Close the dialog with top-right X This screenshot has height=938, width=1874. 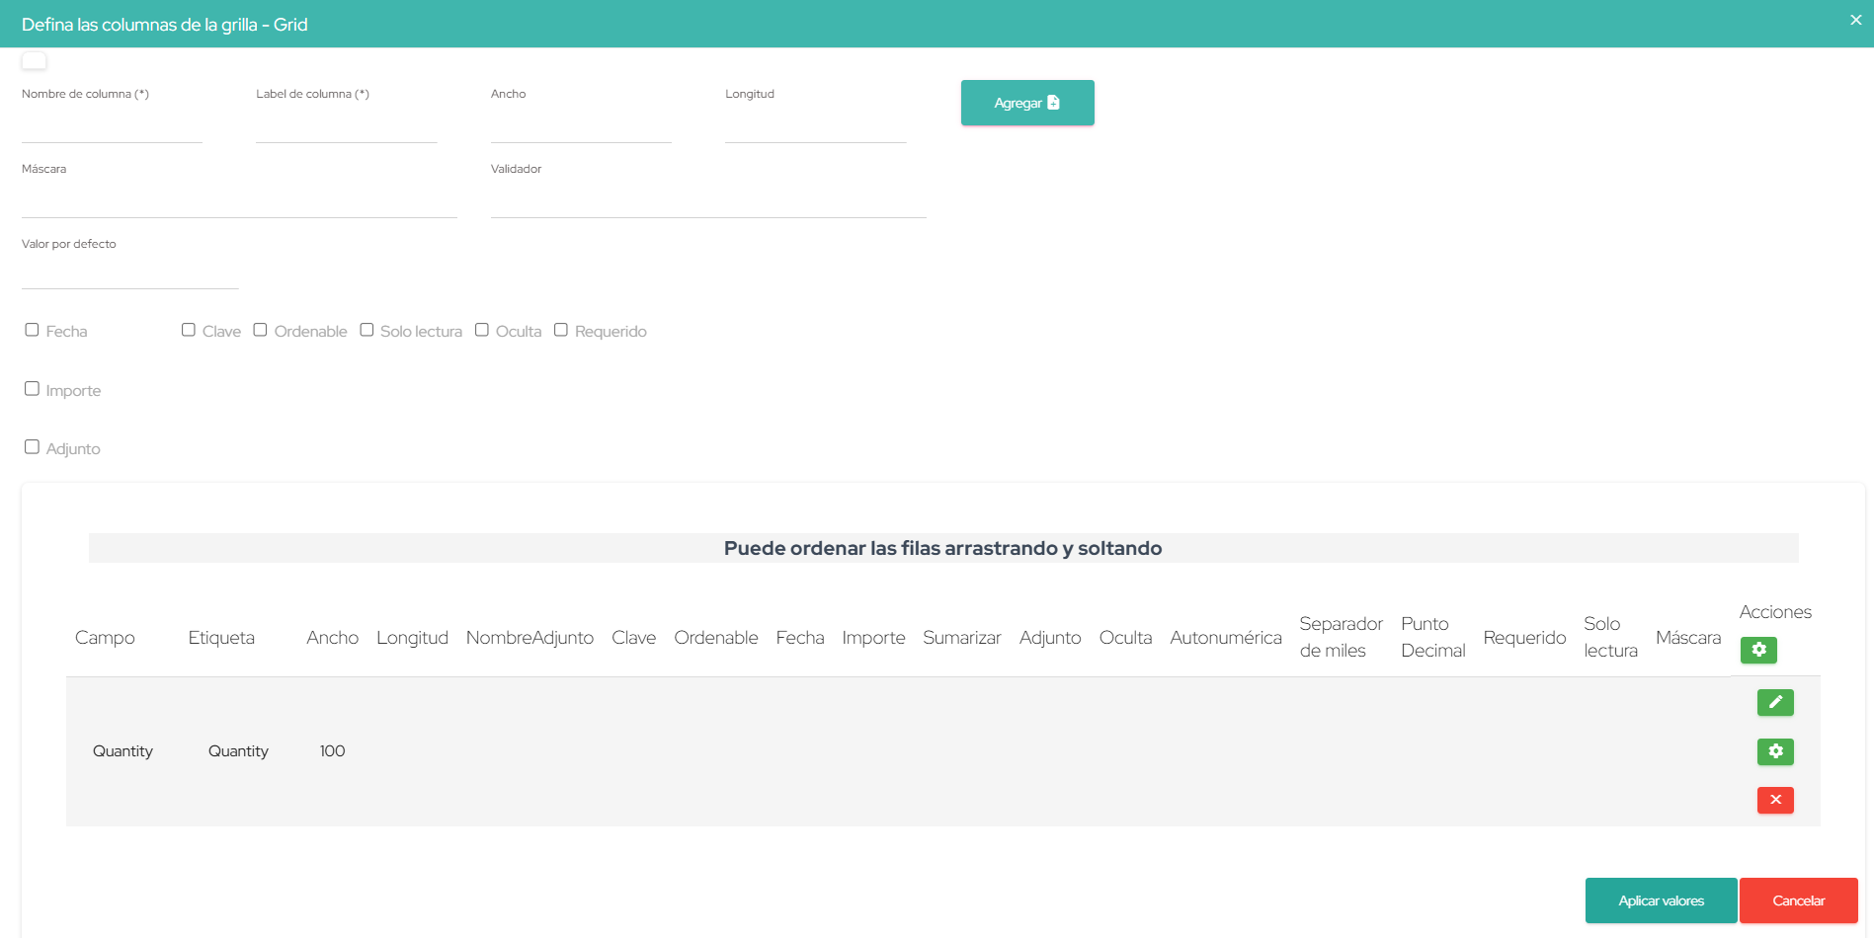[1855, 20]
